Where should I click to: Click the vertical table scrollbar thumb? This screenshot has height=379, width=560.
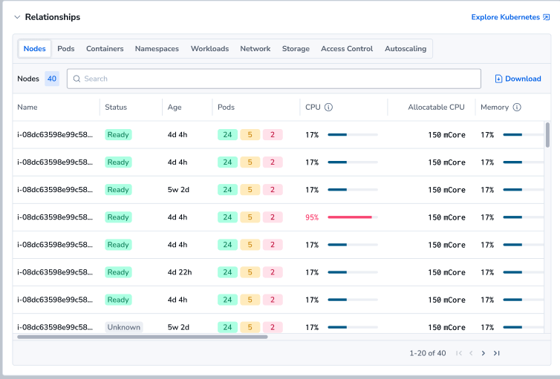tap(547, 135)
